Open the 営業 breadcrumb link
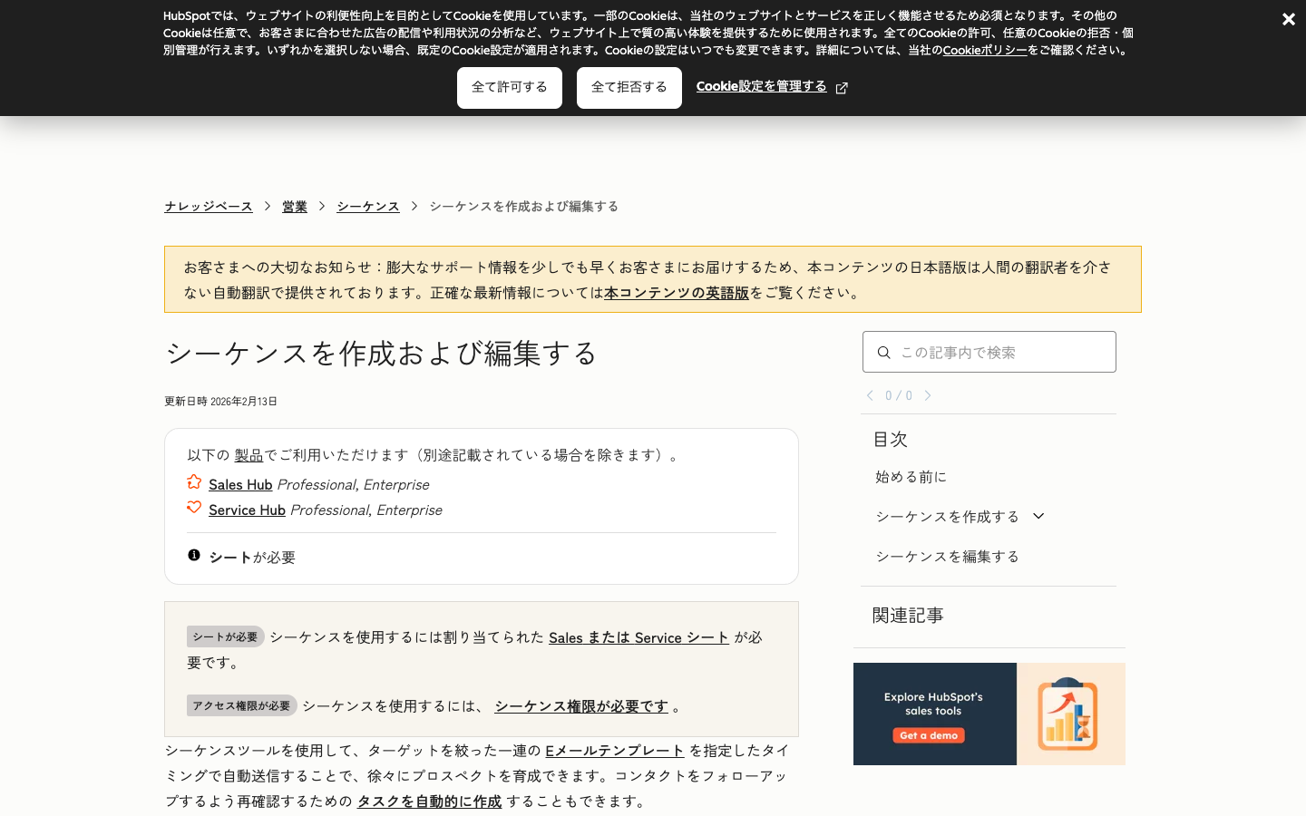This screenshot has height=816, width=1306. [x=295, y=207]
